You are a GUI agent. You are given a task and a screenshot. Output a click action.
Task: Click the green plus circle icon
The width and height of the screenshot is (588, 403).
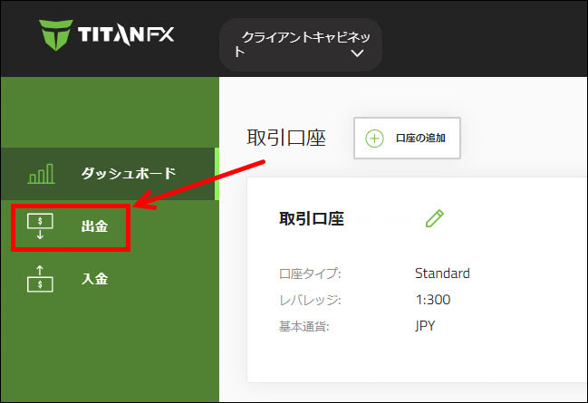tap(374, 139)
